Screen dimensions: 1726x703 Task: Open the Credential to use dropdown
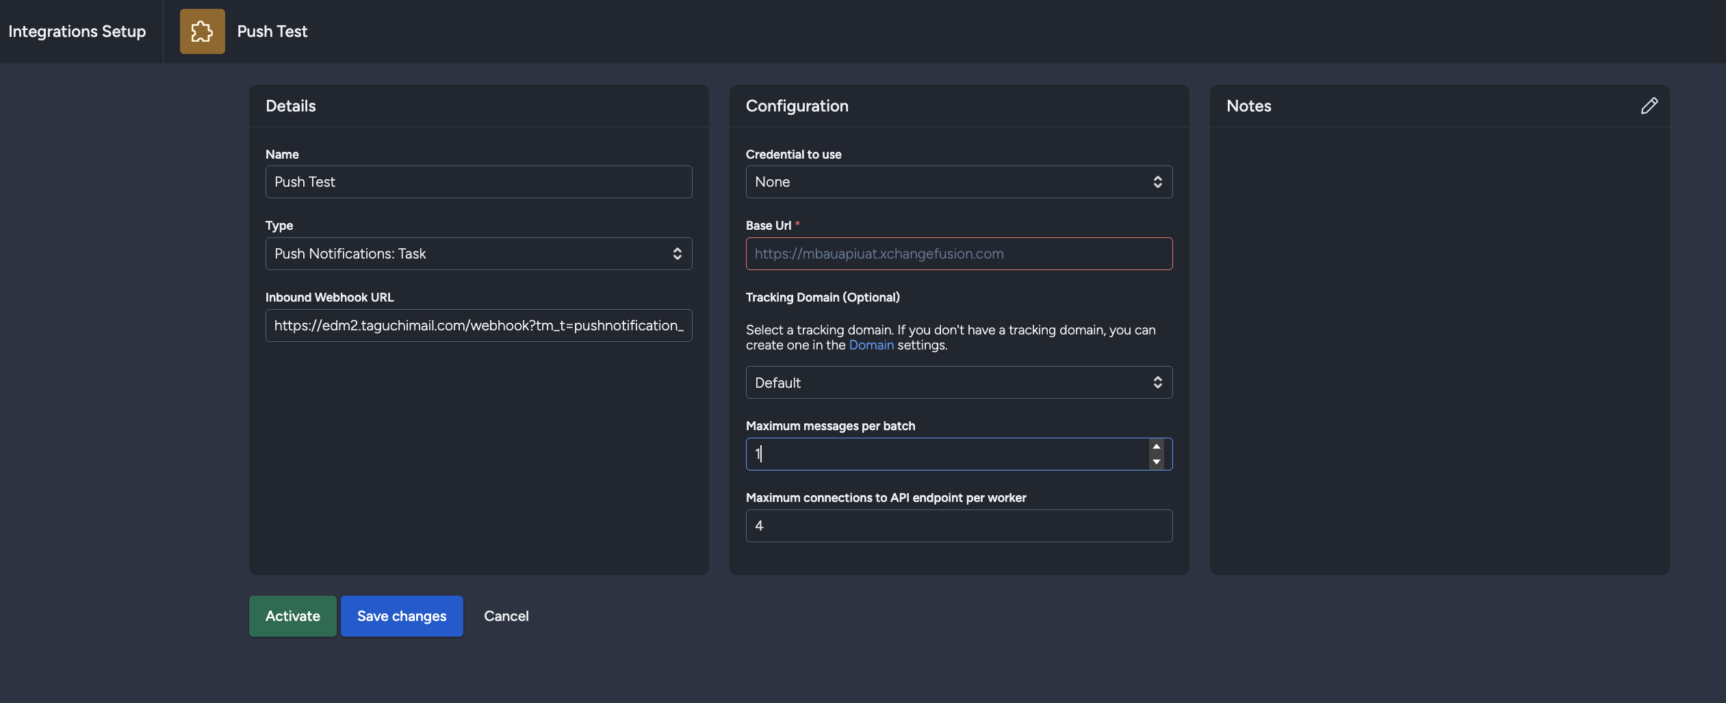click(957, 182)
